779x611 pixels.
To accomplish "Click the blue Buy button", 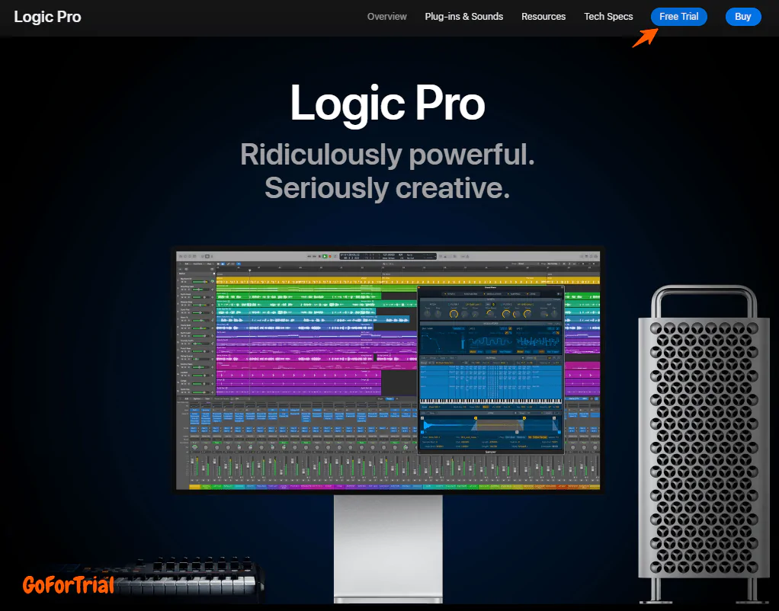I will tap(742, 17).
